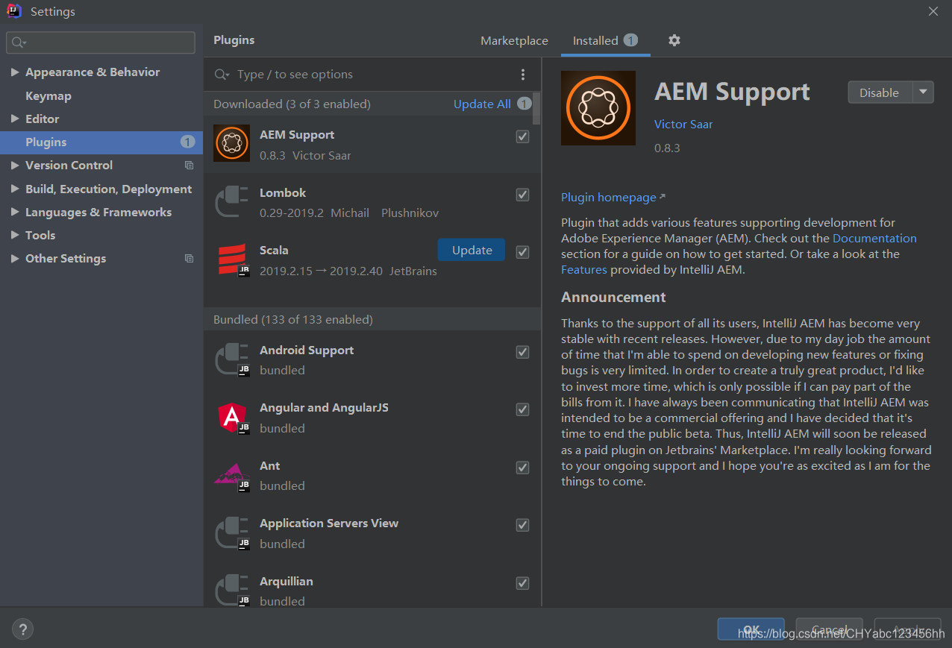Expand the Other Settings section
Image resolution: width=952 pixels, height=648 pixels.
15,259
